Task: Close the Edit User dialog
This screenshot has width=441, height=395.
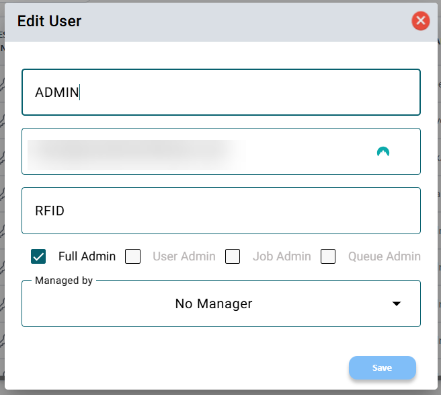Action: (x=421, y=21)
